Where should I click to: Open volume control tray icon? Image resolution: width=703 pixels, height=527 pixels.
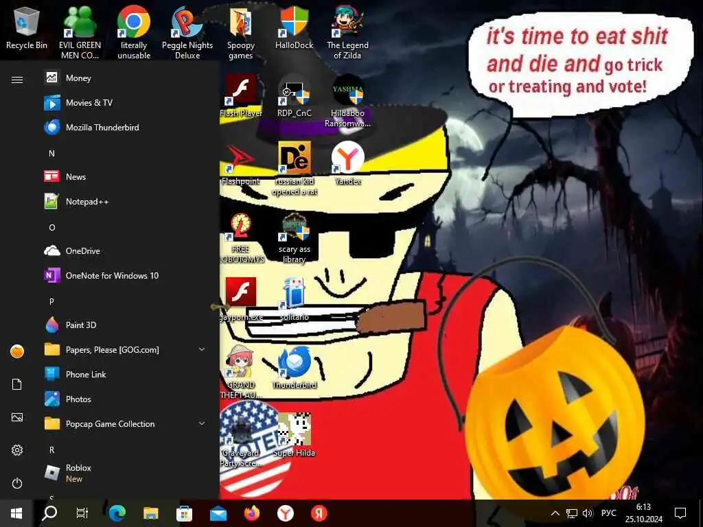click(x=588, y=513)
